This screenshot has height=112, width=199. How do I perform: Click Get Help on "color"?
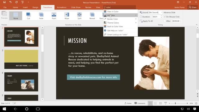[x=120, y=30]
